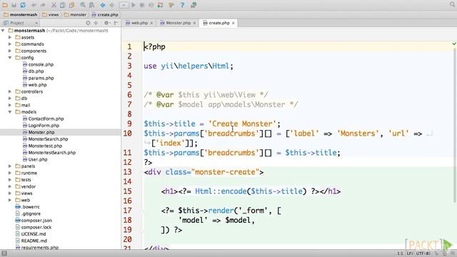Viewport: 457px width, 257px height.
Task: Click the icon right of Debug
Action: [151, 5]
